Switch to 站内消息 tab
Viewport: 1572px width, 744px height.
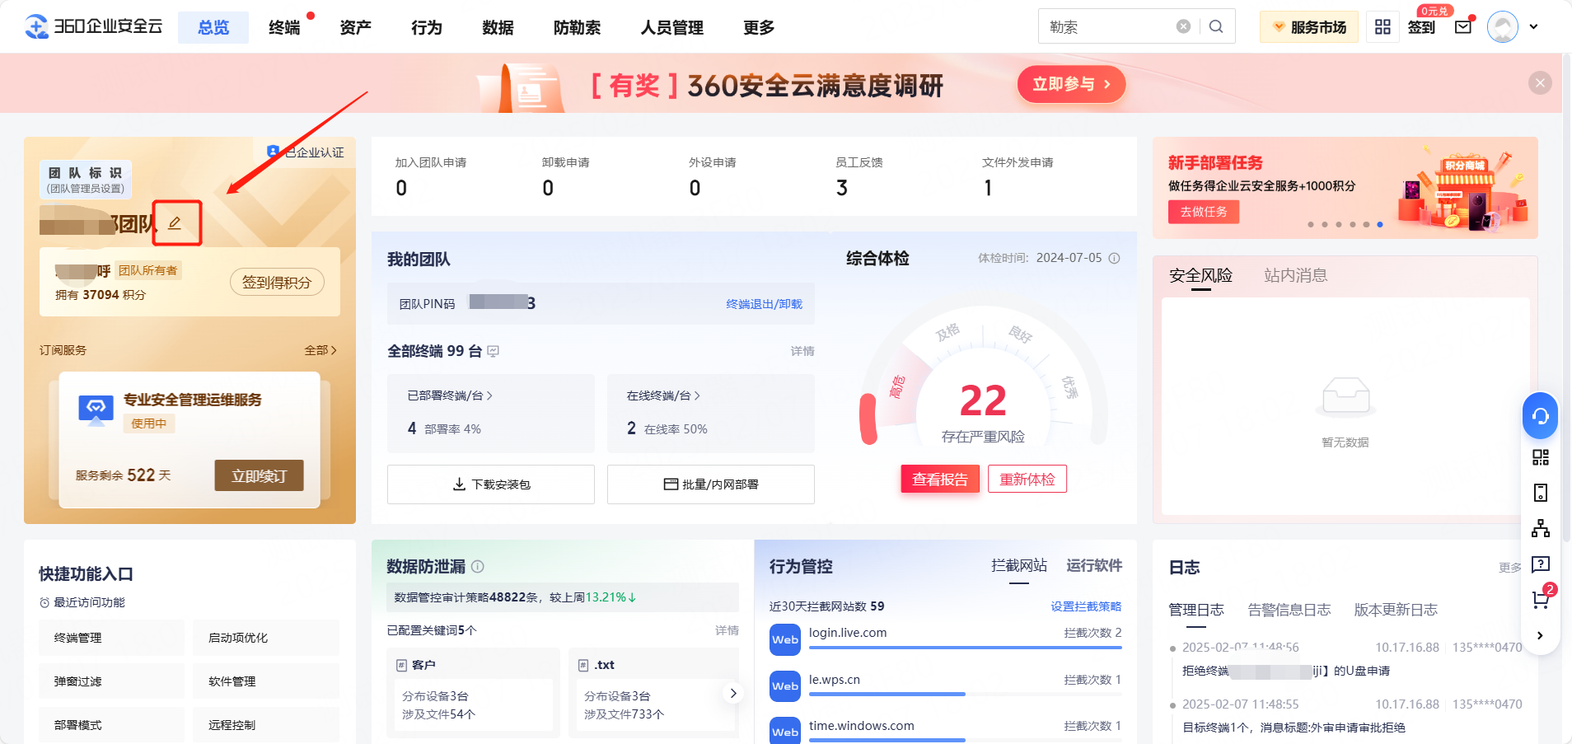[x=1295, y=275]
